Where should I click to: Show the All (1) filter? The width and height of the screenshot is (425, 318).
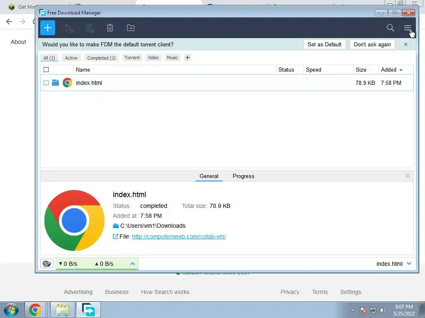49,58
